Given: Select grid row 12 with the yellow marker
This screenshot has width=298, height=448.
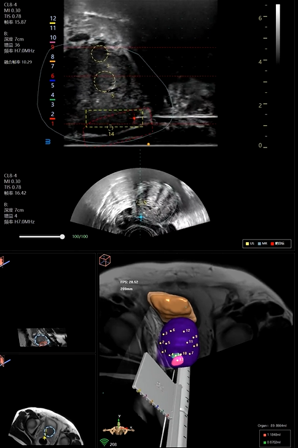Looking at the screenshot, I should point(53,20).
